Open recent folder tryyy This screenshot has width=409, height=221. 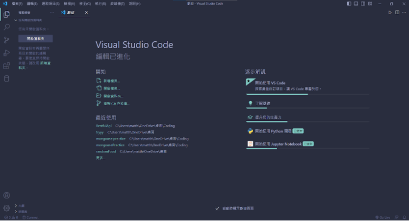pos(100,132)
